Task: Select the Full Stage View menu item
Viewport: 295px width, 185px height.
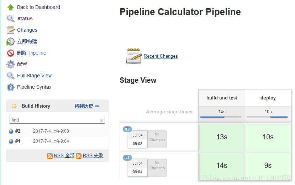Action: point(34,76)
